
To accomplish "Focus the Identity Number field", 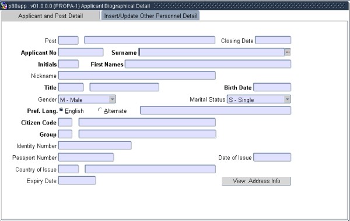I will (x=95, y=145).
